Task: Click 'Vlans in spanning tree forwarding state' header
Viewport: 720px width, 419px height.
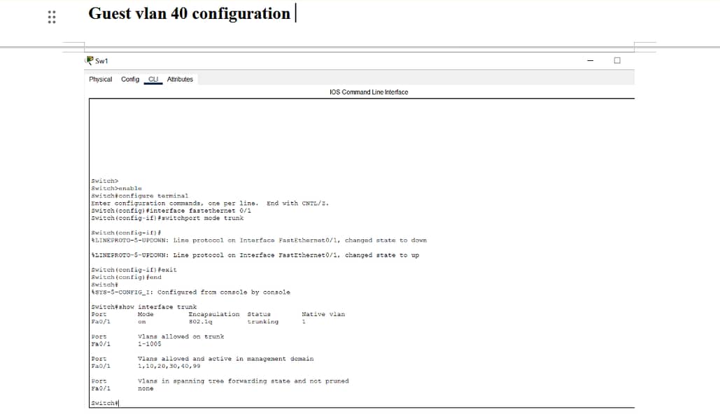Action: (243, 381)
